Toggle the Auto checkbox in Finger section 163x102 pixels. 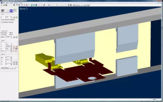(13, 51)
